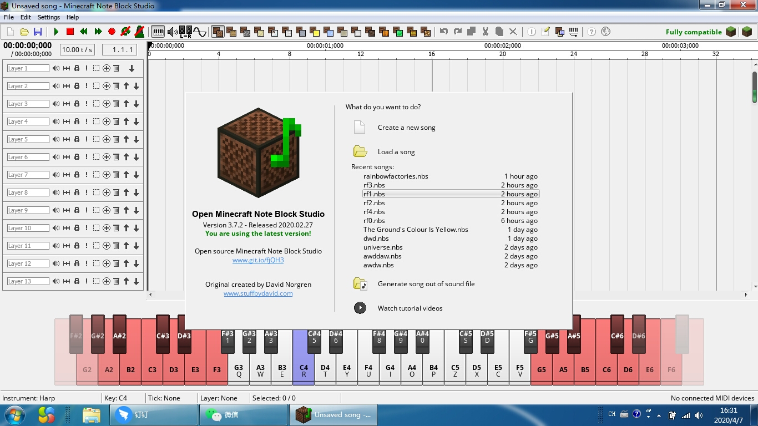This screenshot has height=426, width=758.
Task: Click the green Fast-forward button
Action: pos(98,32)
